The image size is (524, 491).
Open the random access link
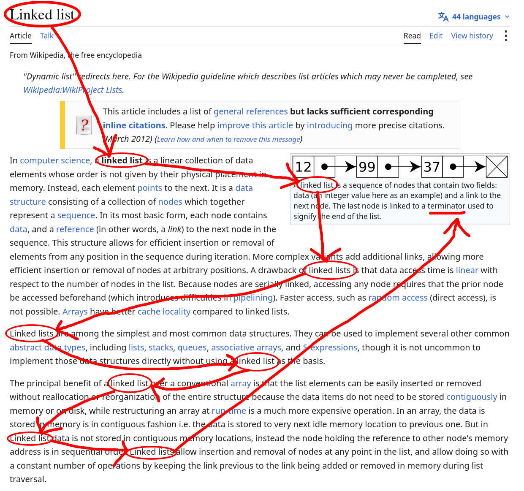[398, 298]
